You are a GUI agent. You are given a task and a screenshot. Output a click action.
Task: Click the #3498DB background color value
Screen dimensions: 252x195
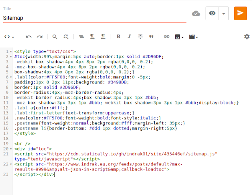click(118, 82)
